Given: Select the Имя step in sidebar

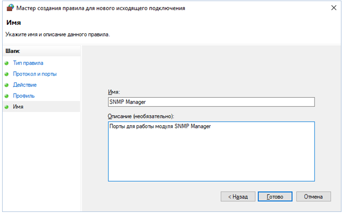Looking at the screenshot, I should point(18,107).
